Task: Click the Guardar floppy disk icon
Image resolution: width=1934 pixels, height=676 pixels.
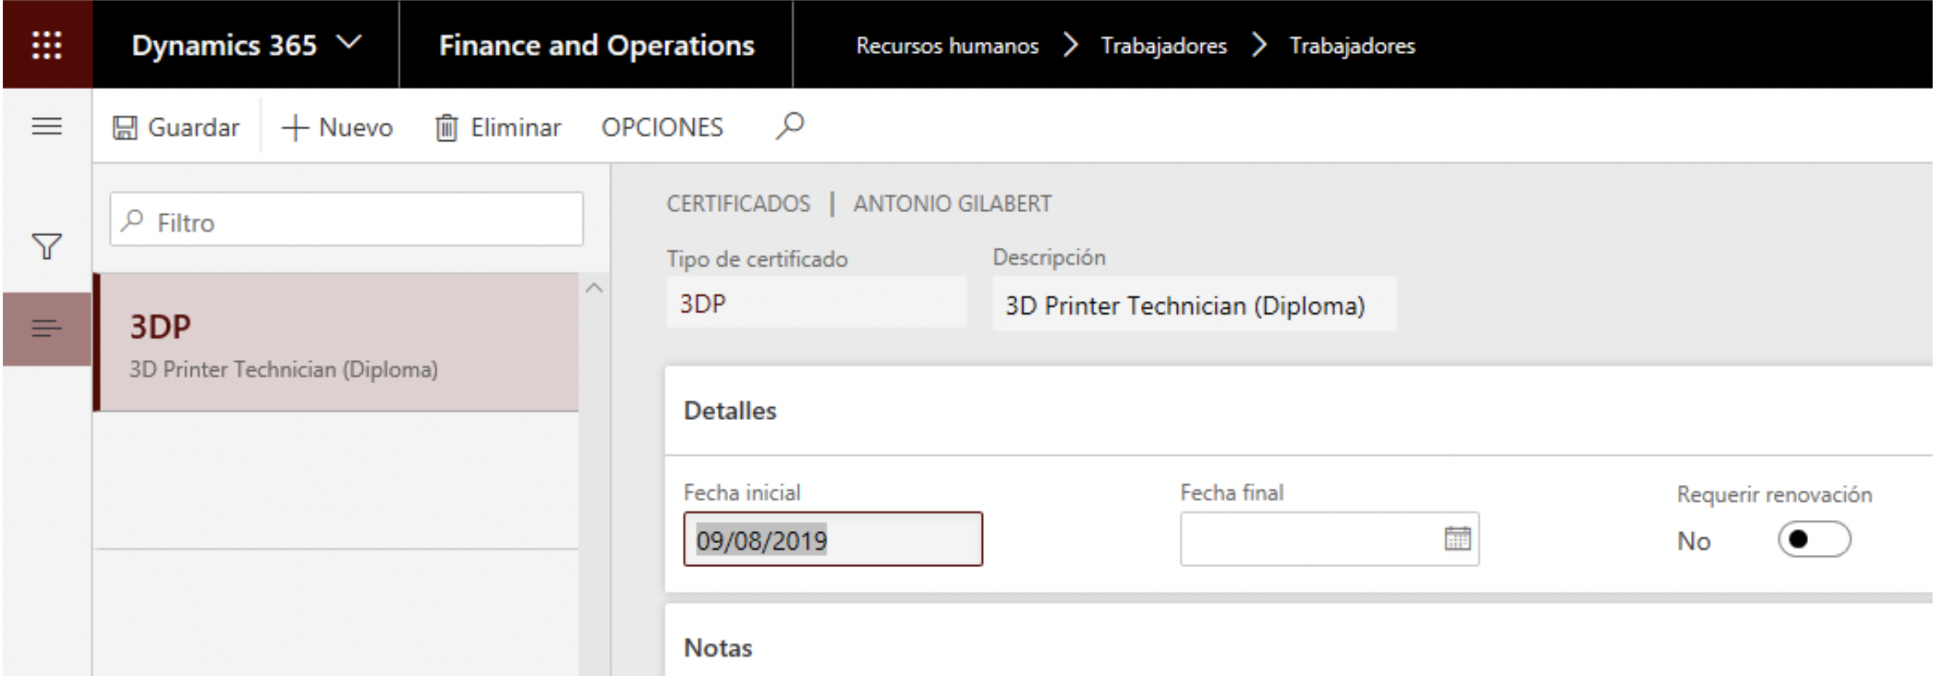Action: [x=125, y=127]
